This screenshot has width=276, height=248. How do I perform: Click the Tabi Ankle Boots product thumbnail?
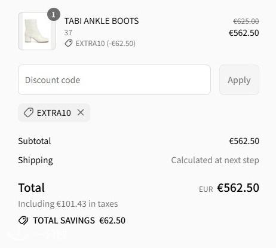pyautogui.click(x=37, y=31)
